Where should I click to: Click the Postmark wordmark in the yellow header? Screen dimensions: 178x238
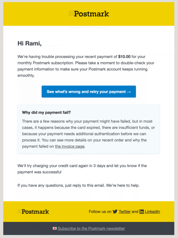(x=92, y=13)
